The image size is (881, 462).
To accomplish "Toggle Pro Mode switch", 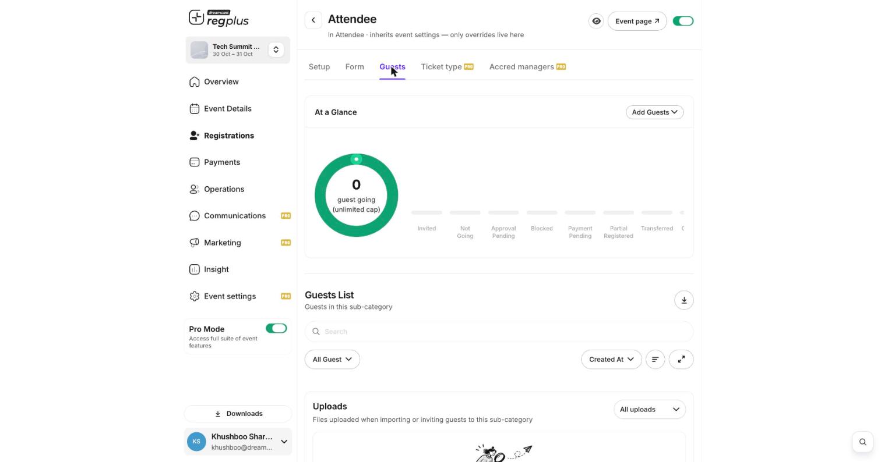I will (276, 329).
